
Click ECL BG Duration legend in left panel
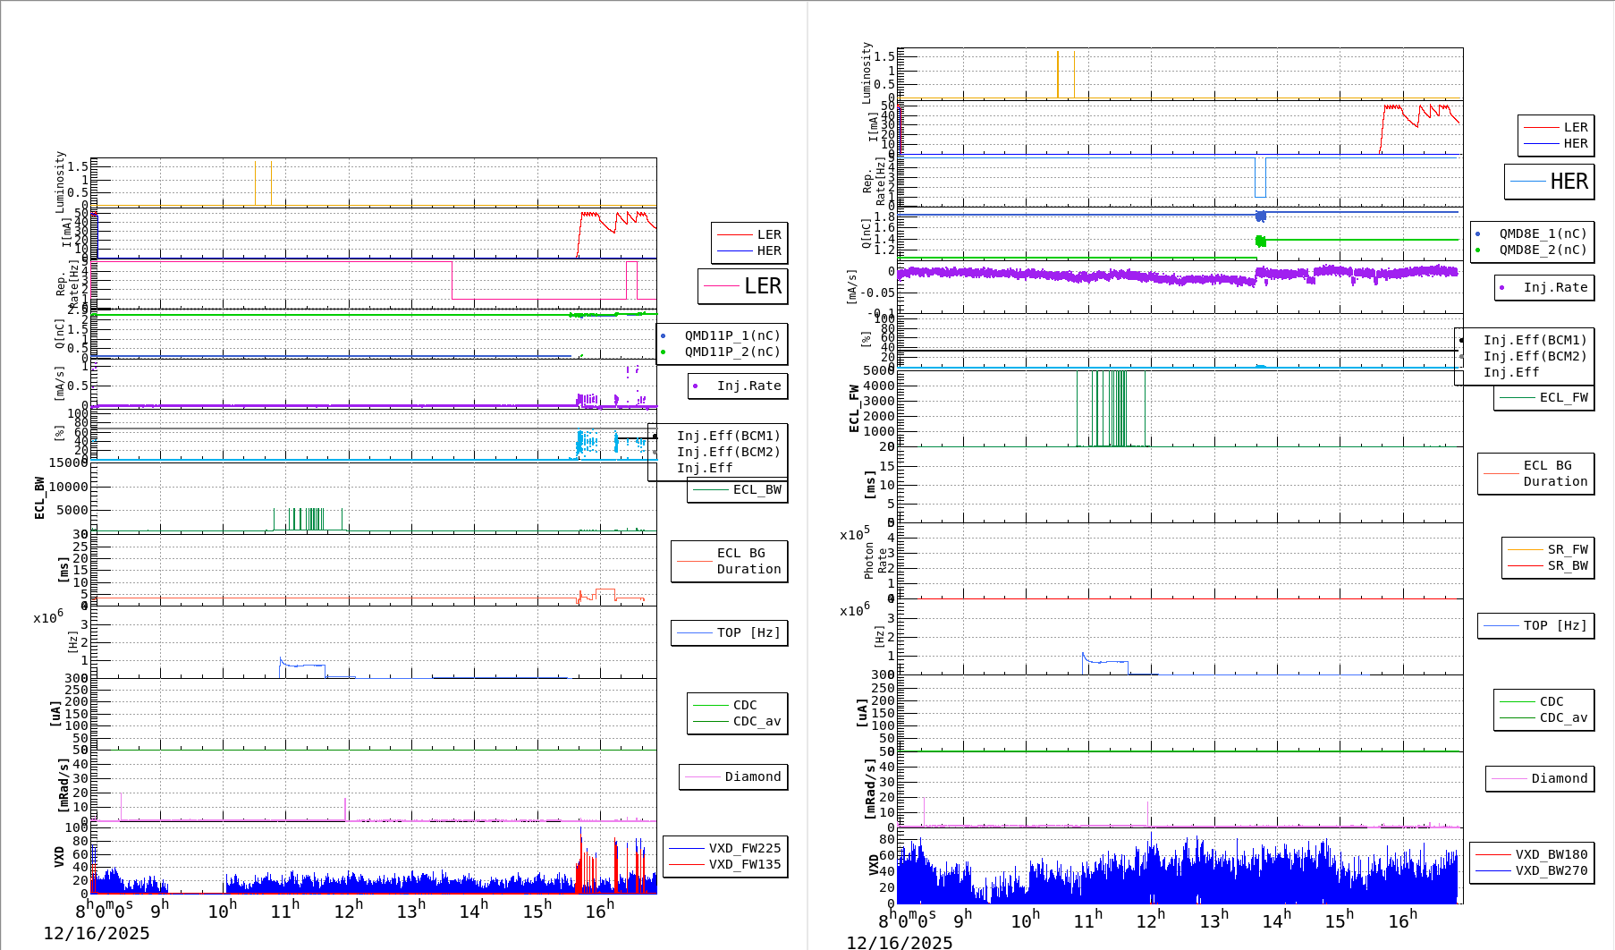click(730, 561)
